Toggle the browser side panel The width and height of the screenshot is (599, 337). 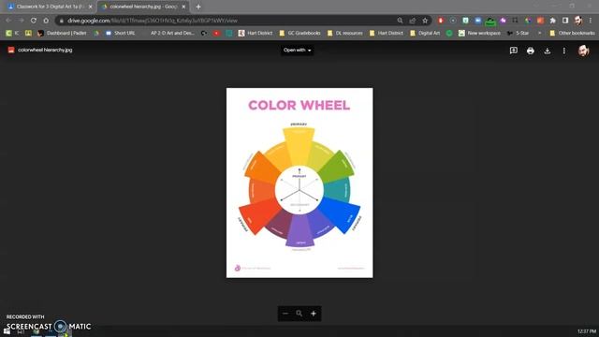[x=565, y=21]
